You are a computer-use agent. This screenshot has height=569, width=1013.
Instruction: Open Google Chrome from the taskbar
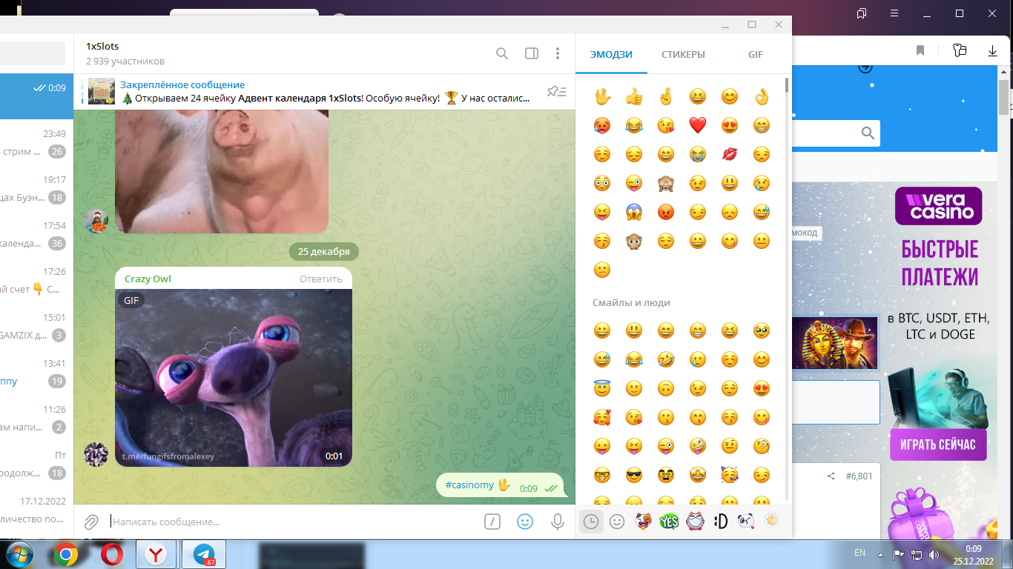coord(65,553)
